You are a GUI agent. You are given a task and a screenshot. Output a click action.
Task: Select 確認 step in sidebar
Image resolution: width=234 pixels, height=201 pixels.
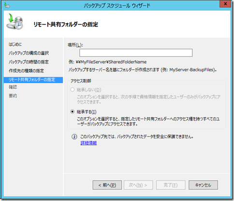pos(13,87)
